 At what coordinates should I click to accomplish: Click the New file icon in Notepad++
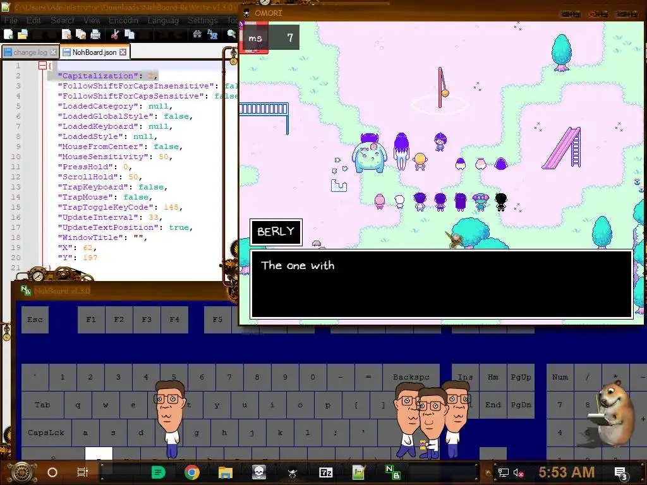coord(8,35)
